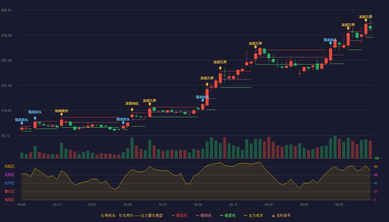This screenshot has width=389, height=222.
Task: Toggle the 龙吟信号 legend entry
Action: [281, 215]
